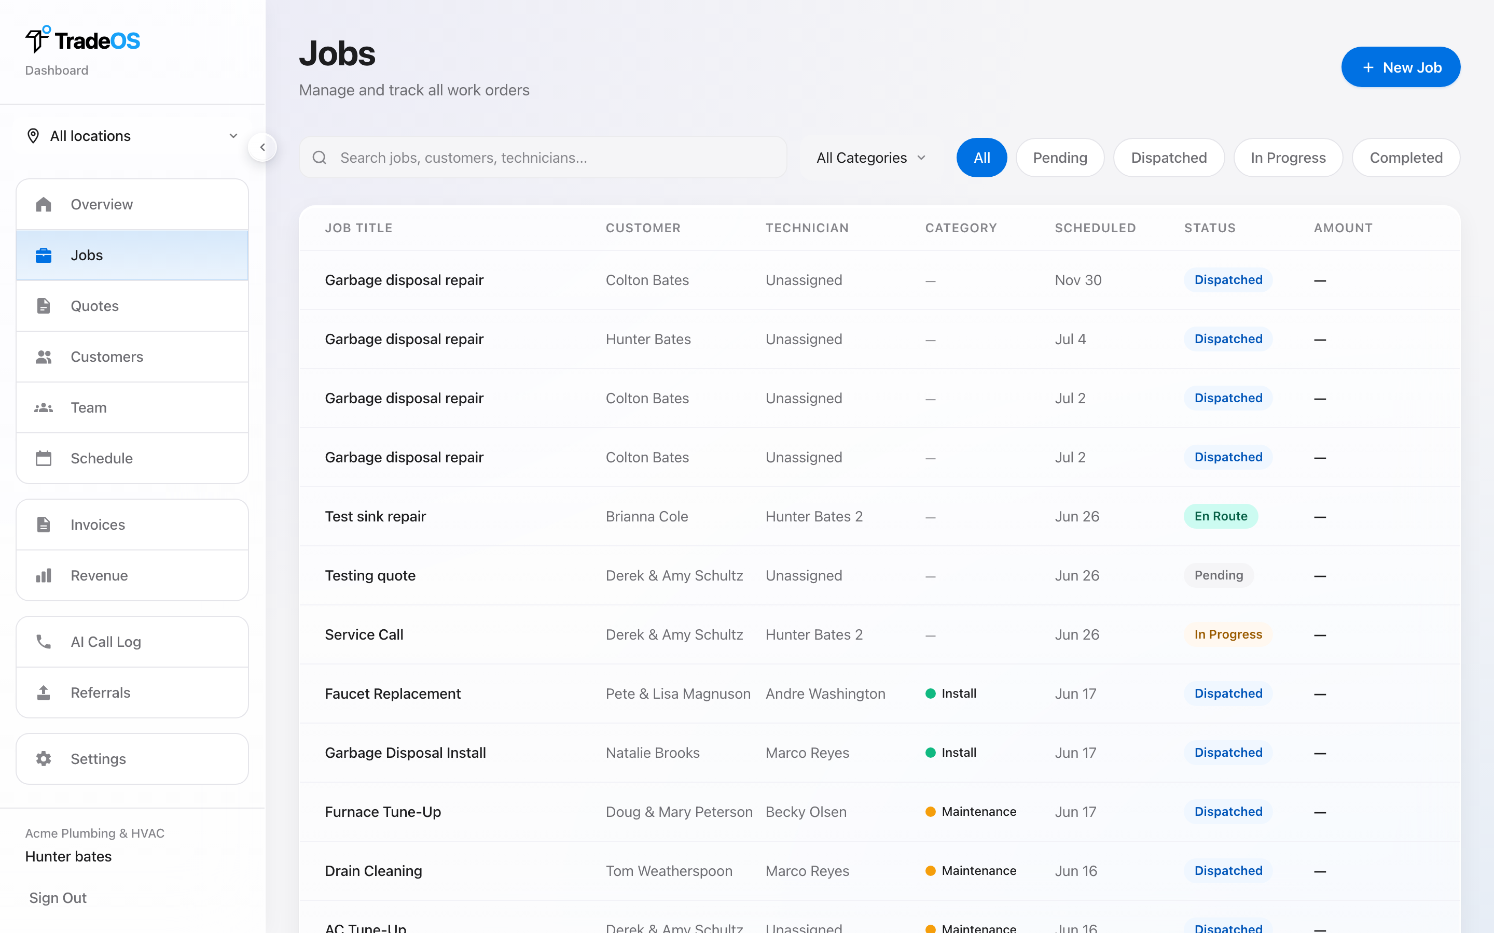
Task: Click the Schedule calendar icon
Action: coord(43,458)
